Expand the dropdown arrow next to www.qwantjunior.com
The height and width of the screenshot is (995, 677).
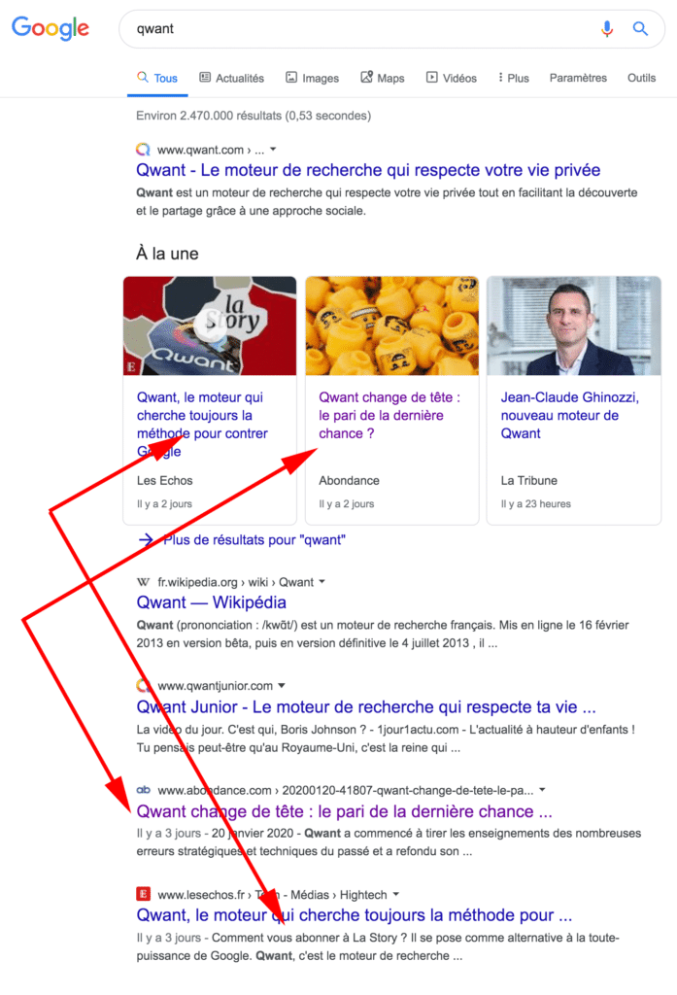coord(282,686)
